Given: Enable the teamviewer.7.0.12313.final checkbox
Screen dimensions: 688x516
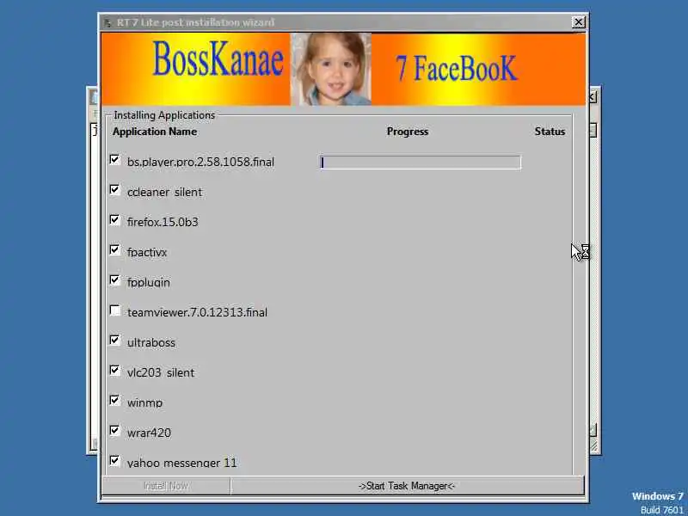Looking at the screenshot, I should [115, 310].
